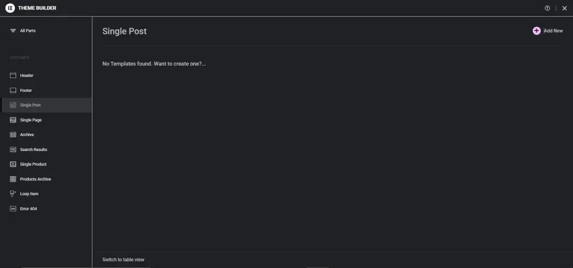Screen dimensions: 573x268
Task: Switch to table view
Action: (124, 260)
